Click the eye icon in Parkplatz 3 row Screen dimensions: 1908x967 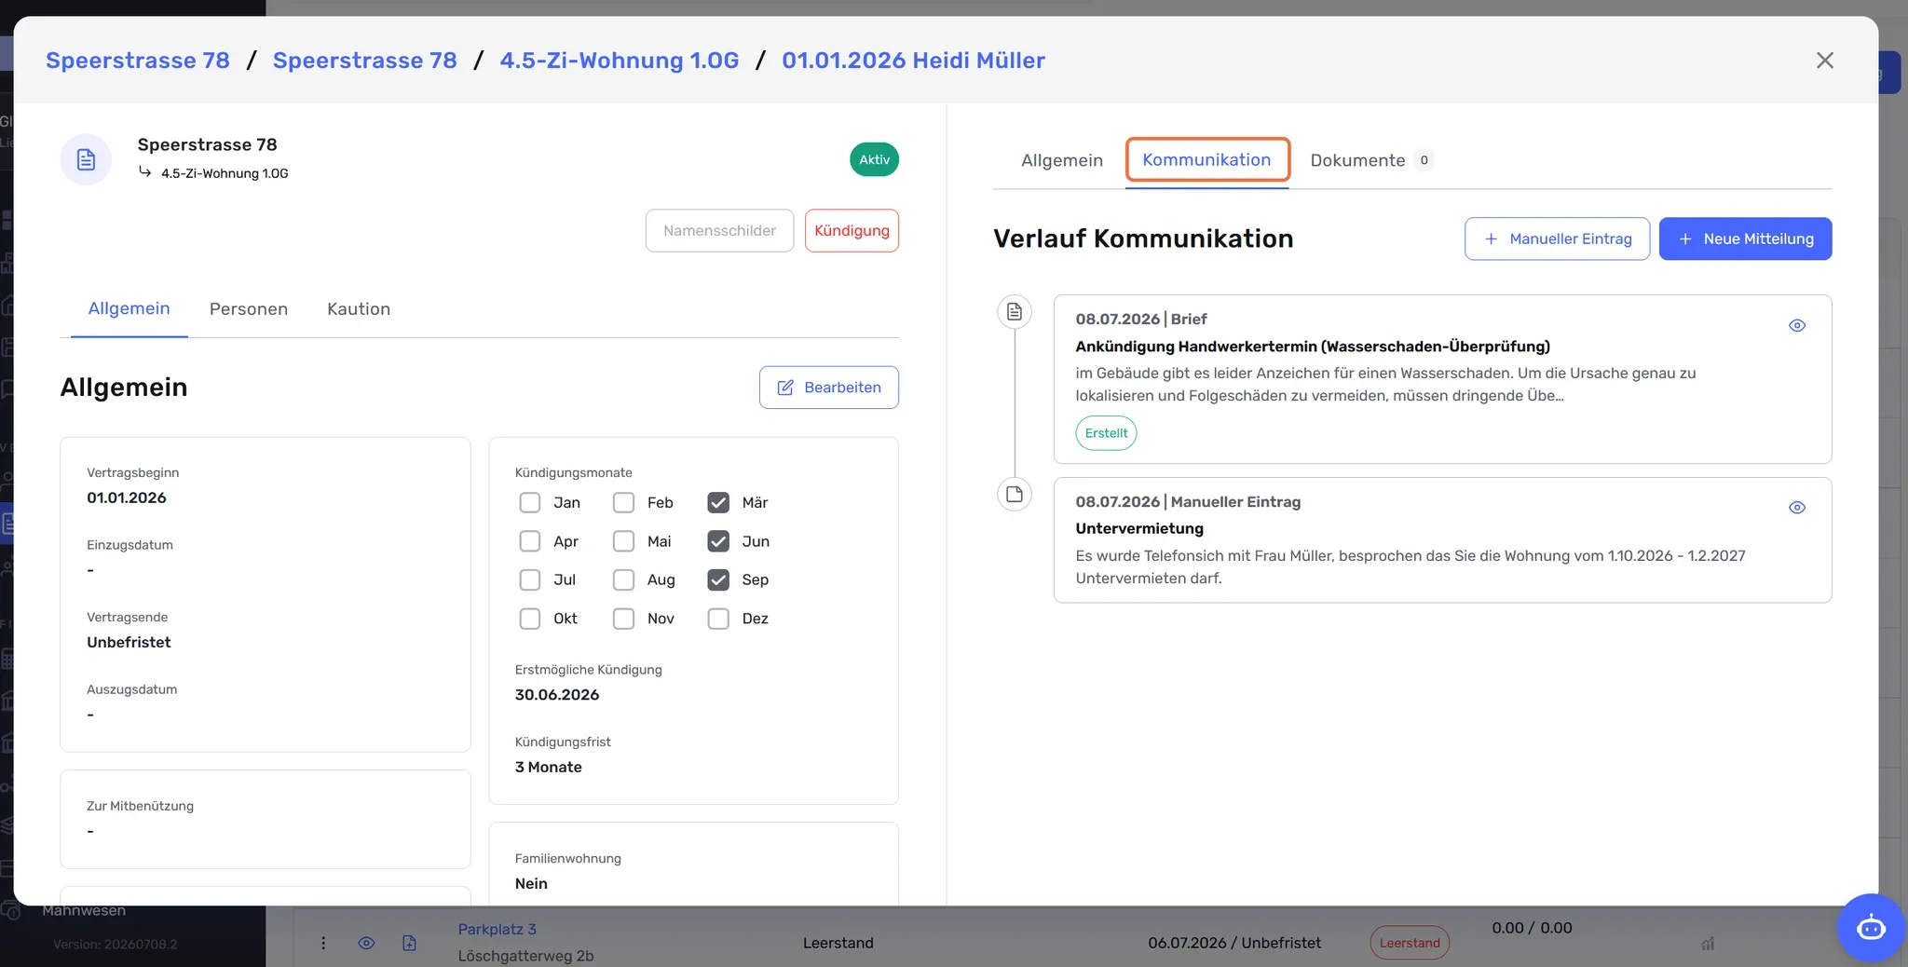tap(366, 943)
